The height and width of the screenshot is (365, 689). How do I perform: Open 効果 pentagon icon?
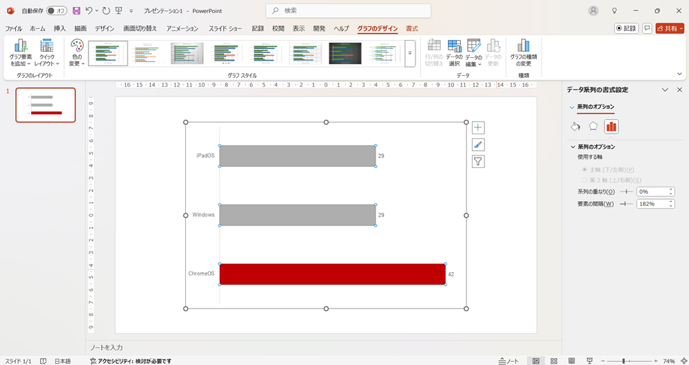click(x=593, y=127)
